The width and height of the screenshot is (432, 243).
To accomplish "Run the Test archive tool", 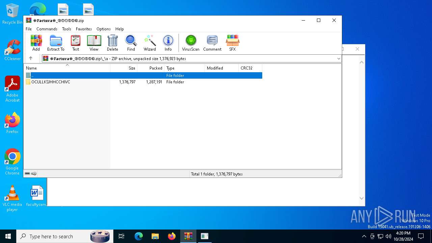I will coord(76,43).
